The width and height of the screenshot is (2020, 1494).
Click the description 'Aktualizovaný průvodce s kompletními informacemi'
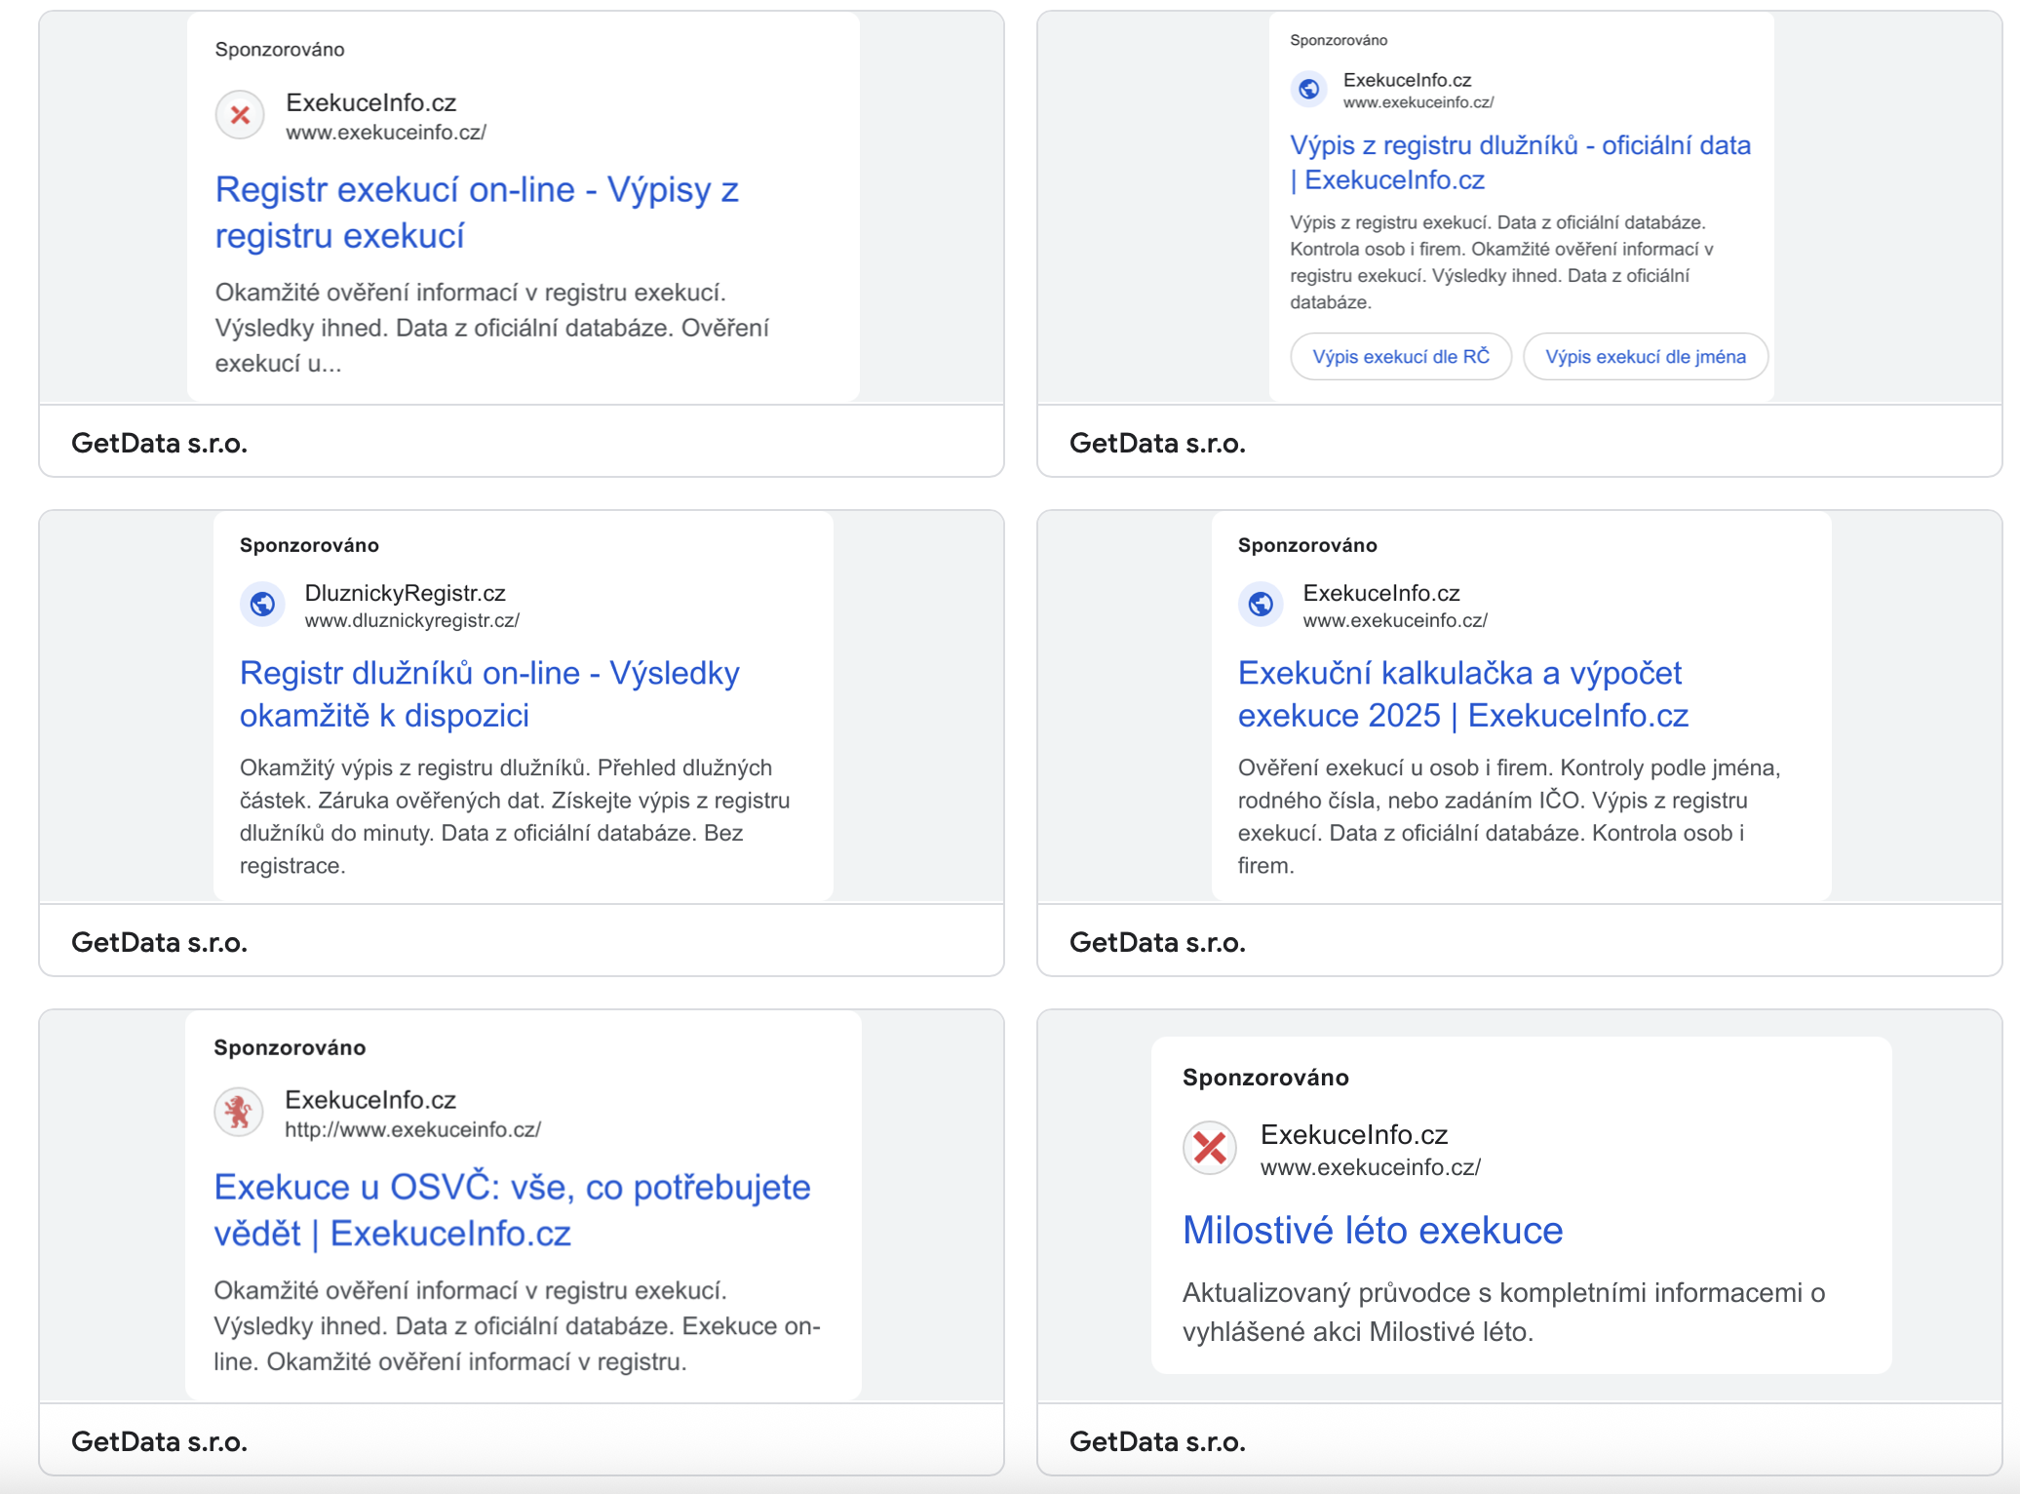pyautogui.click(x=1503, y=1312)
